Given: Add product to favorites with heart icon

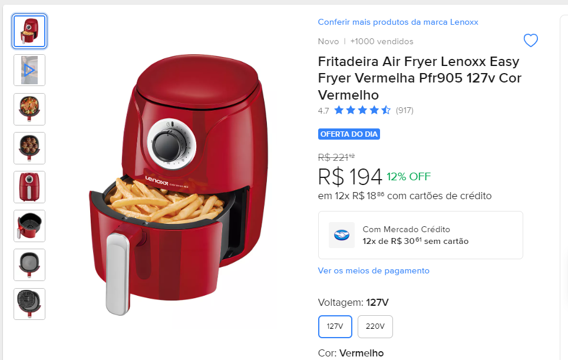Looking at the screenshot, I should click(x=531, y=40).
